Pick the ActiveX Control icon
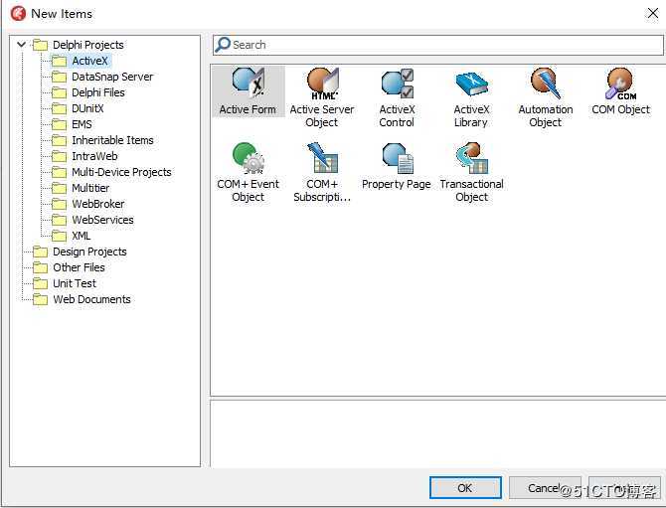 (x=398, y=84)
